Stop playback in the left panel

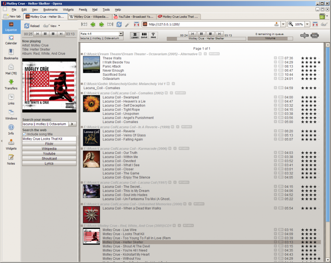pyautogui.click(x=53, y=34)
